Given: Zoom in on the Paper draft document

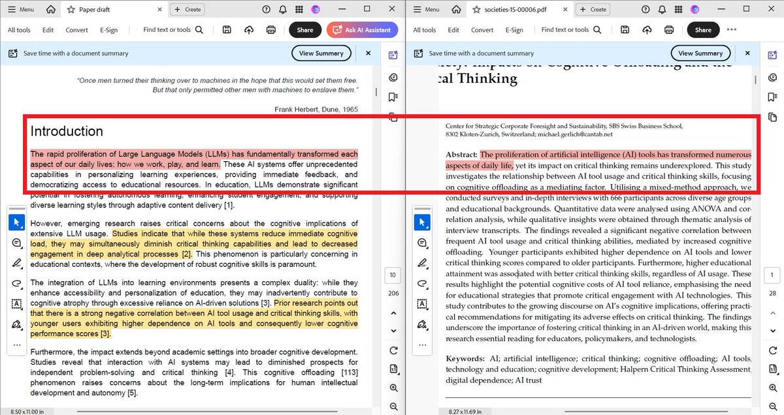Looking at the screenshot, I should pos(393,388).
